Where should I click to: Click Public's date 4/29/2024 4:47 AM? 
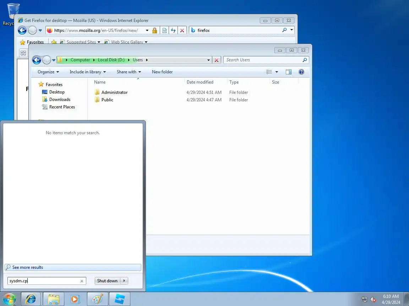[x=204, y=100]
